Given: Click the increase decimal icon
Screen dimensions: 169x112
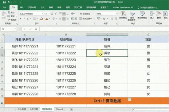Looking at the screenshot, I should click(112, 19).
